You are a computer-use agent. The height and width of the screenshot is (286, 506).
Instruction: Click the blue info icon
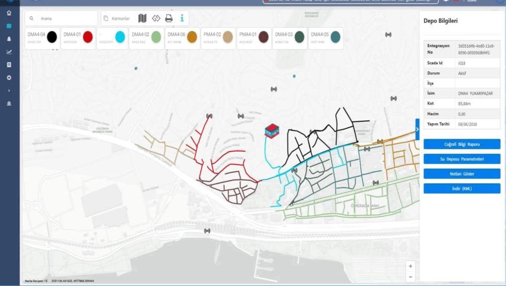tap(182, 18)
